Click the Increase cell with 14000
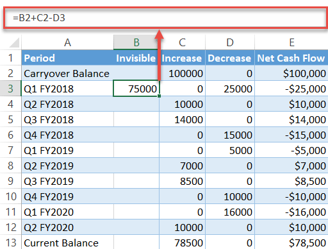Image resolution: width=328 pixels, height=249 pixels. point(182,119)
